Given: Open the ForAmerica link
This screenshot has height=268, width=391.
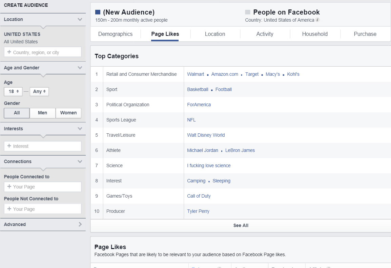Looking at the screenshot, I should pos(199,105).
